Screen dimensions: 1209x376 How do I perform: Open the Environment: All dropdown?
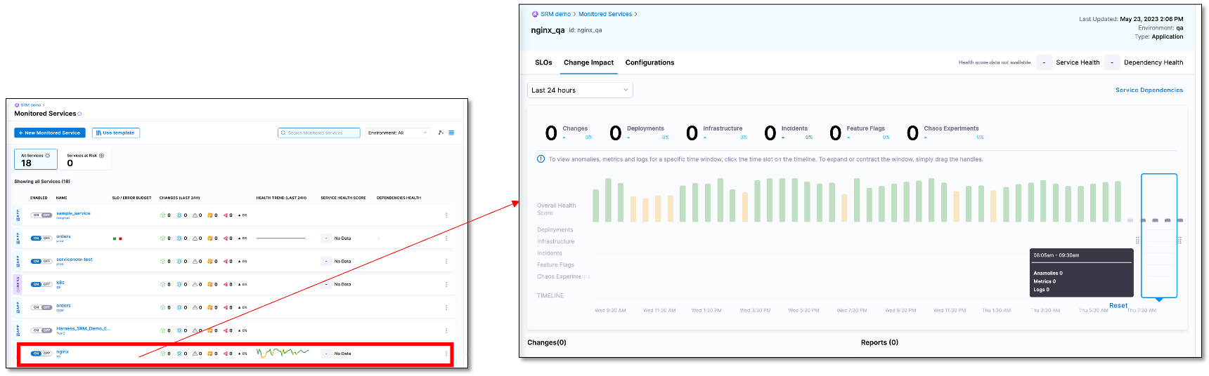[398, 133]
